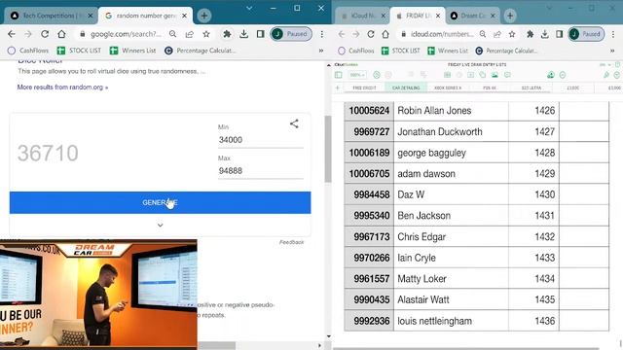Image resolution: width=623 pixels, height=350 pixels.
Task: Expand the random number generator card chevron
Action: click(160, 225)
